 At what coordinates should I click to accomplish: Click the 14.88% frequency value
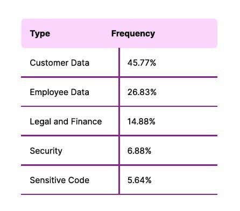point(142,121)
